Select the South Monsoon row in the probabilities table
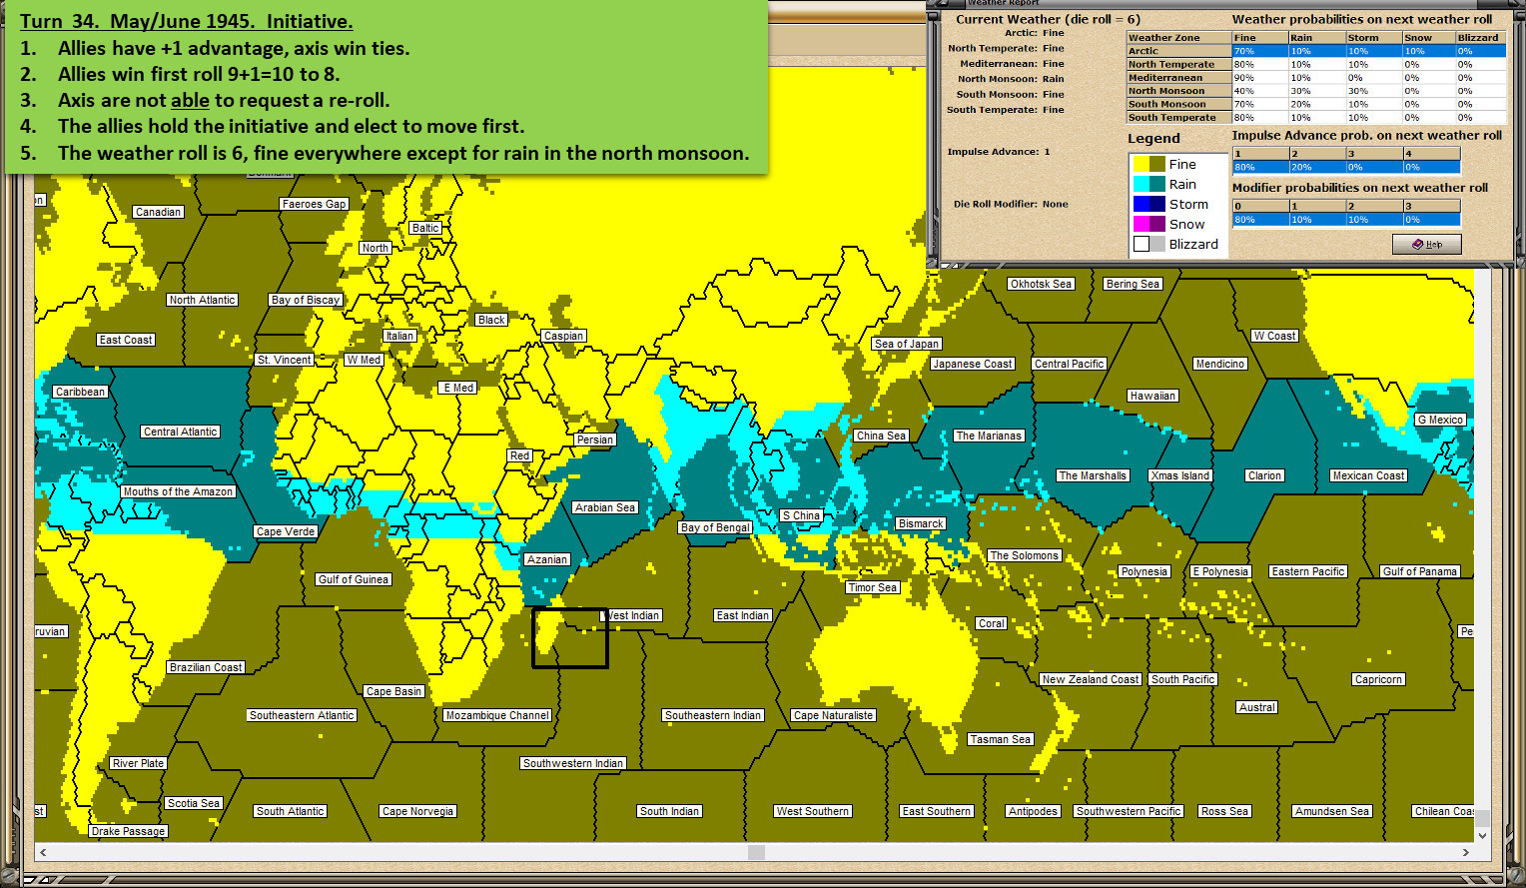The width and height of the screenshot is (1526, 888). pyautogui.click(x=1315, y=104)
